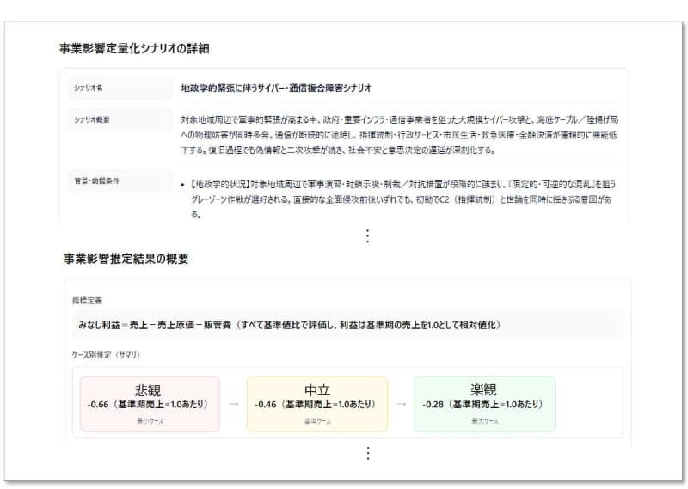
Task: Select the 楽観 optimistic case card
Action: point(485,404)
